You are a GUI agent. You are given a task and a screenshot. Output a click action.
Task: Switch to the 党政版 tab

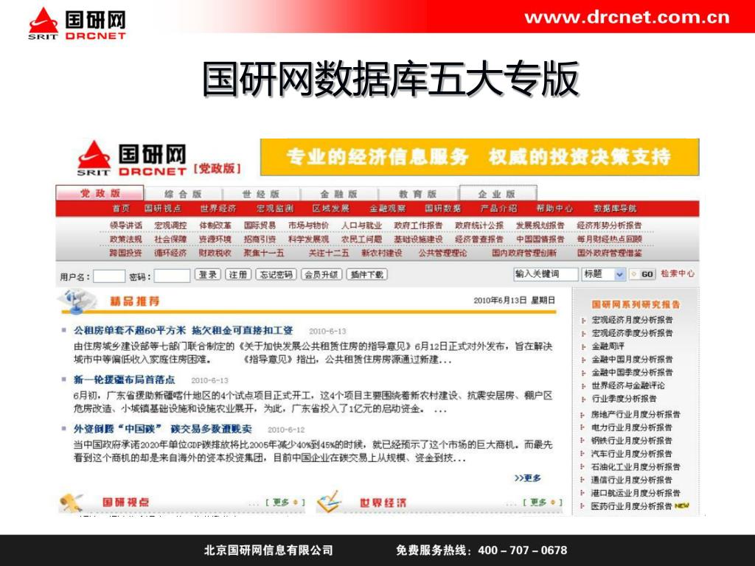click(100, 193)
